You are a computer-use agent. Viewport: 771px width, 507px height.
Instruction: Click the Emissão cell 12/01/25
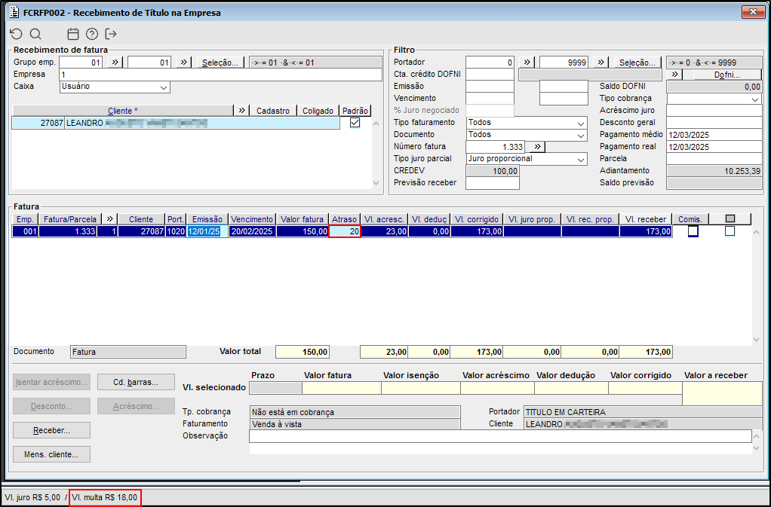pyautogui.click(x=207, y=231)
